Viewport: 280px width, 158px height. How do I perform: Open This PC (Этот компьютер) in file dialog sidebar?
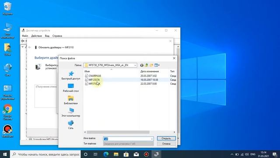[x=71, y=112]
